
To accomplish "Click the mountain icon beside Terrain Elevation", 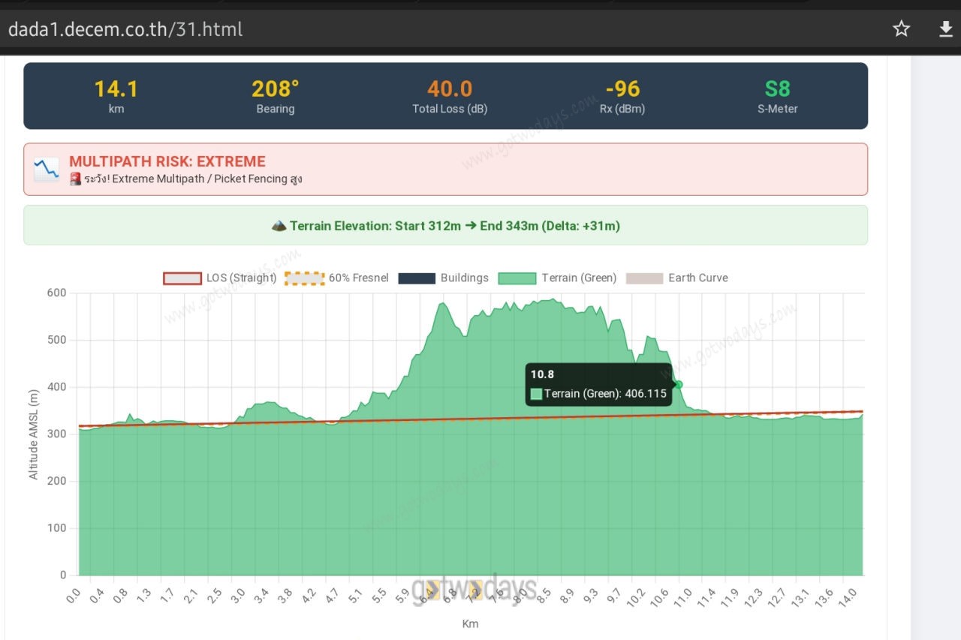I will click(x=279, y=226).
